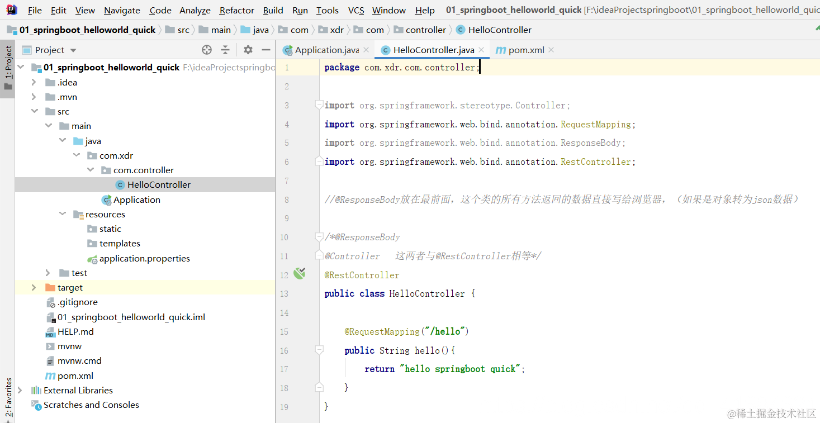Open the Help menu
The image size is (820, 423).
pyautogui.click(x=425, y=10)
